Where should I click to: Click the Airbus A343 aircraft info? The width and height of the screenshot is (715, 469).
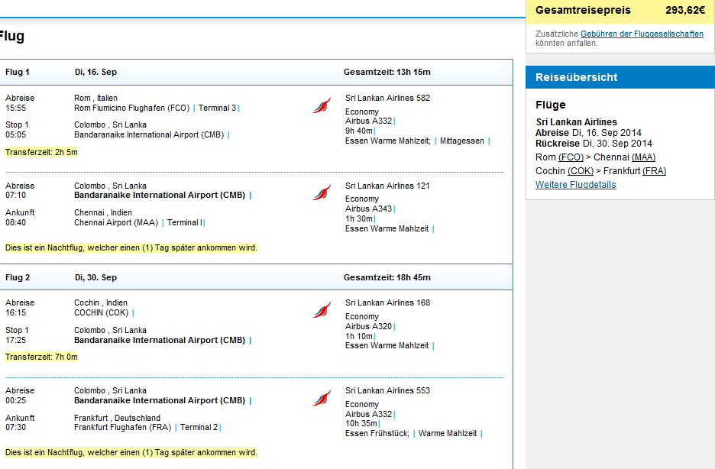(368, 209)
